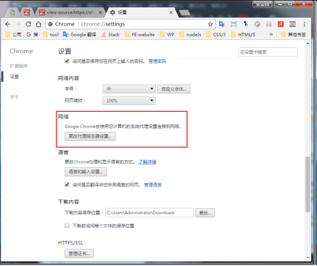
Task: Open the tool bookmark folder
Action: (x=51, y=35)
